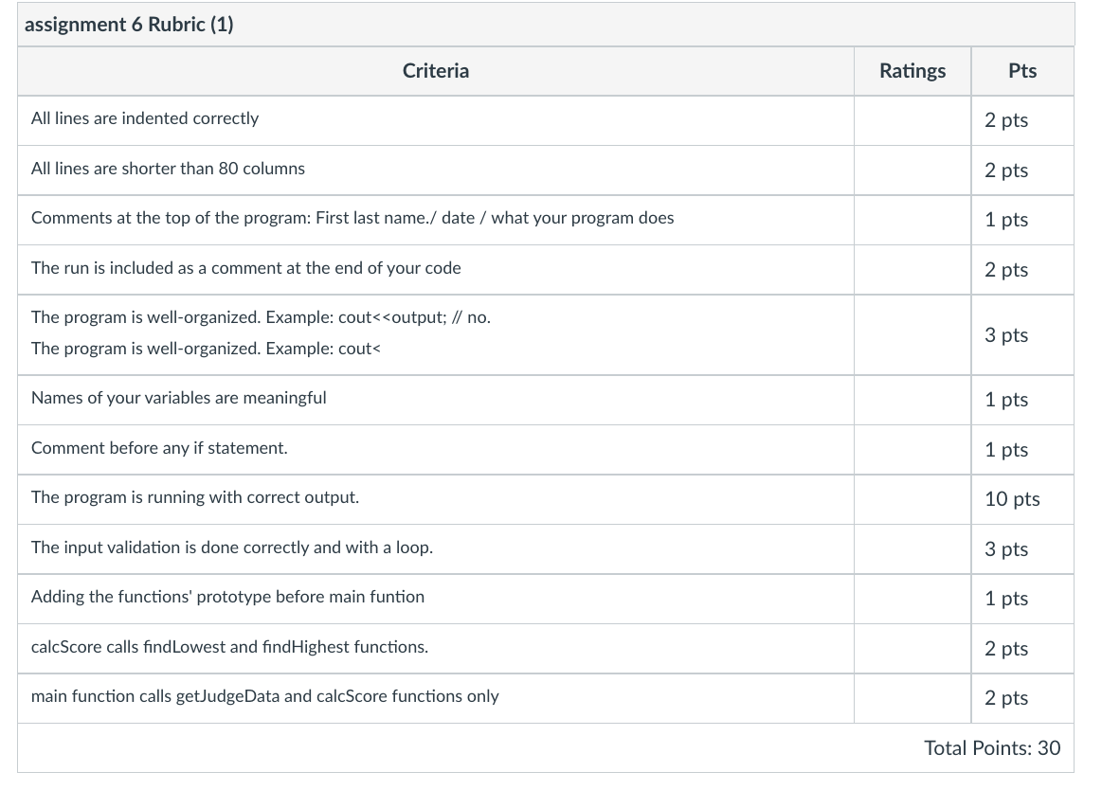
Task: Click the Pts column header
Action: [1022, 71]
